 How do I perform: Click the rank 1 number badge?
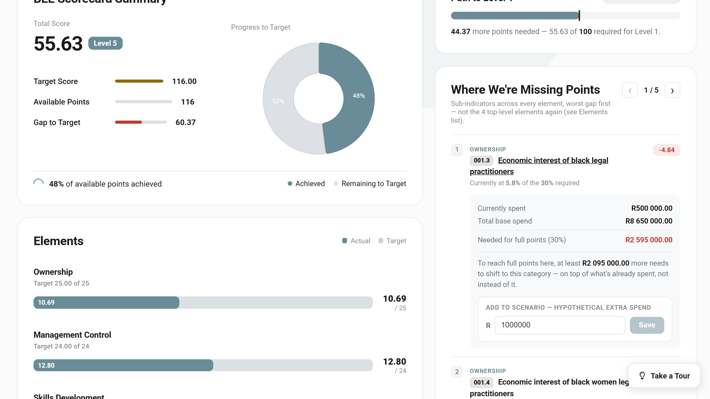click(457, 150)
